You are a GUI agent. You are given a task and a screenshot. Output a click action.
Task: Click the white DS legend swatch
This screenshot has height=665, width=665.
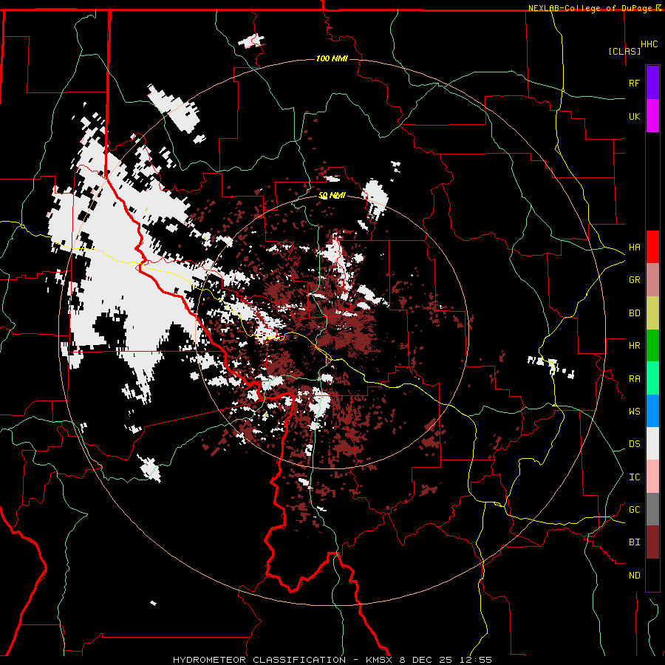click(652, 443)
